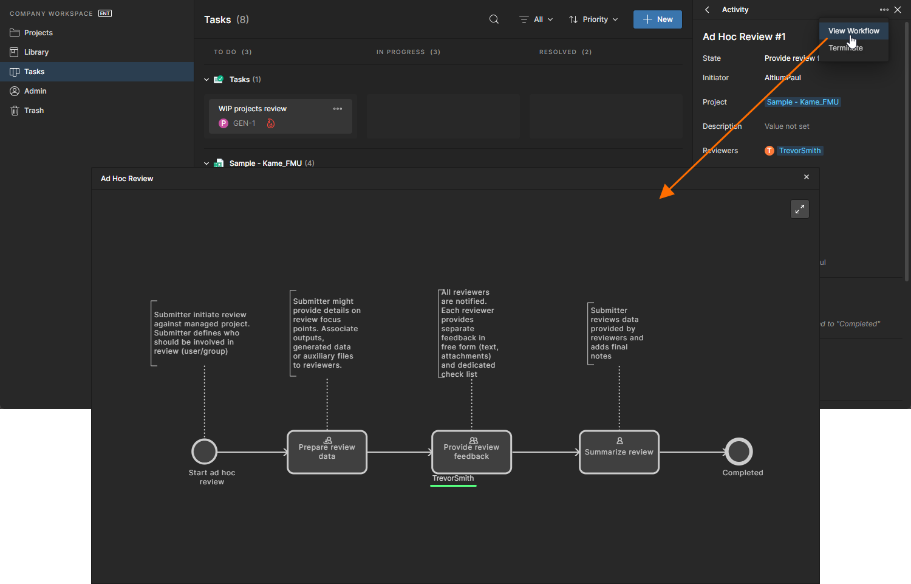
Task: Click the Start ad hoc review node
Action: [205, 452]
